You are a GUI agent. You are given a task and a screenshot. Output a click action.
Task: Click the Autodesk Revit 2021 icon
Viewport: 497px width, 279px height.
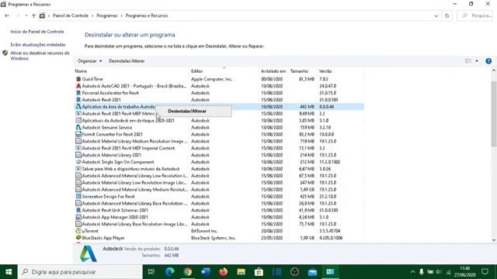(x=78, y=100)
